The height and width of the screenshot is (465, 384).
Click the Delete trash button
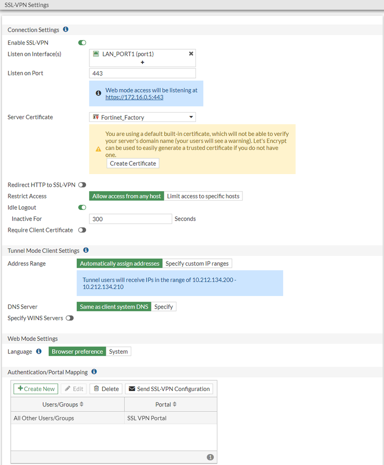[x=105, y=389]
